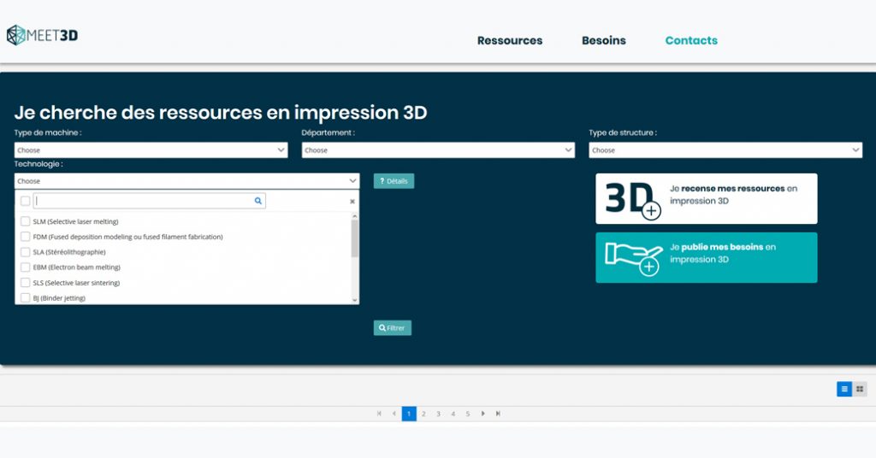
Task: Expand the Département dropdown
Action: click(438, 150)
